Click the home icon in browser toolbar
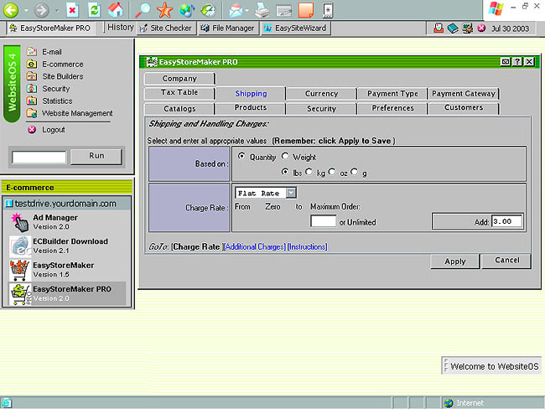 (x=116, y=10)
